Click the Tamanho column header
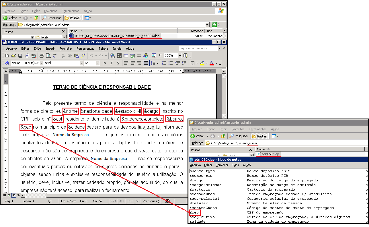Screen dimensions: 369x227 [191, 31]
